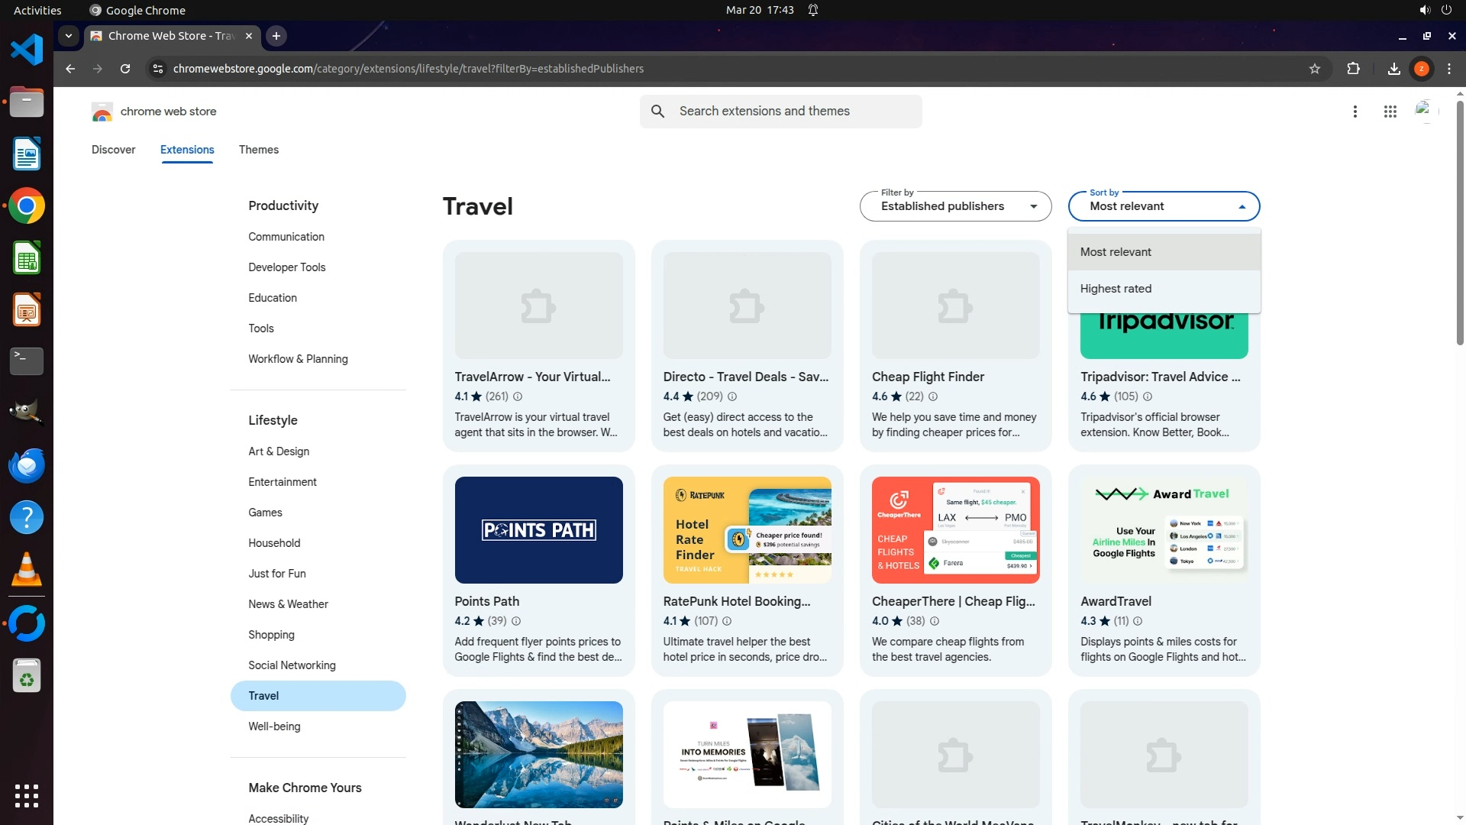Launch Visual Studio Code from dock

(27, 50)
